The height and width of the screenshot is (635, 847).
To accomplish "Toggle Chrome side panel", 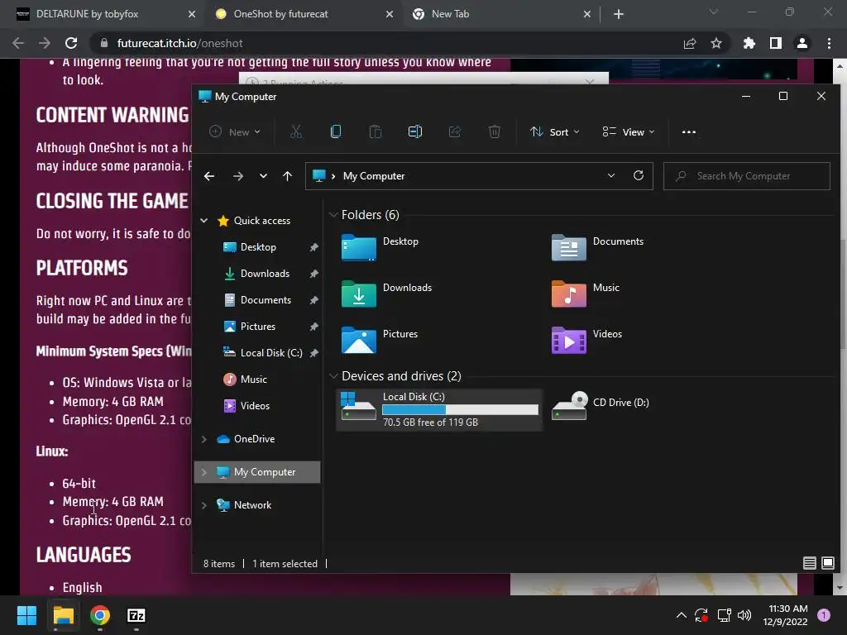I will [776, 43].
